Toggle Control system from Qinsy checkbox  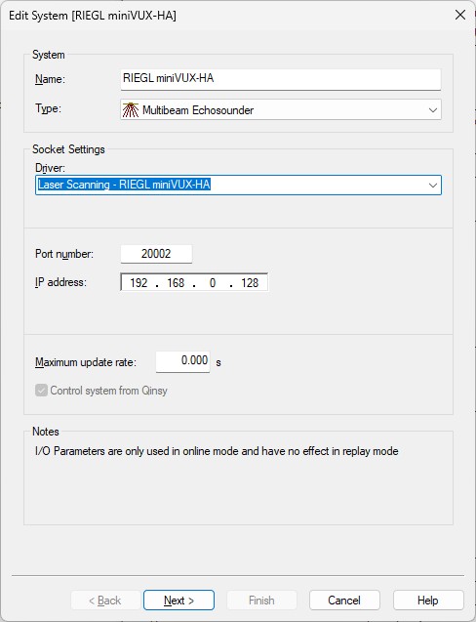(x=41, y=391)
